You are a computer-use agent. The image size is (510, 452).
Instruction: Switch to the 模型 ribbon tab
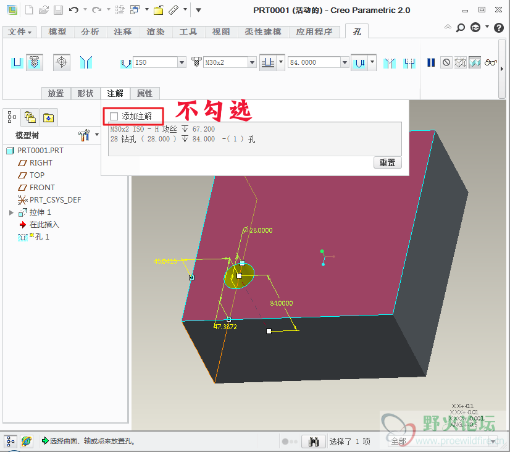pos(57,32)
